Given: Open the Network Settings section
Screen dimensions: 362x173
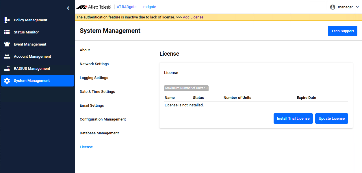Looking at the screenshot, I should [94, 64].
